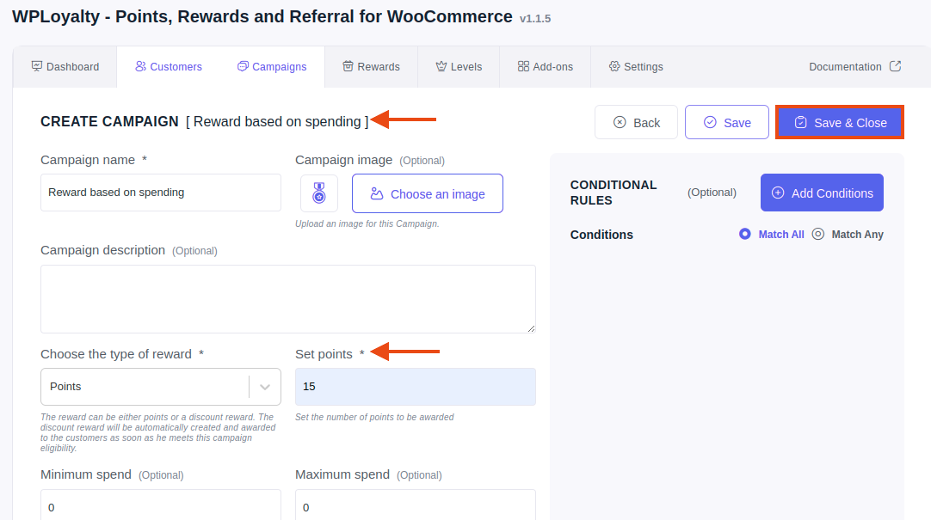Click the Back button
931x520 pixels.
[636, 122]
